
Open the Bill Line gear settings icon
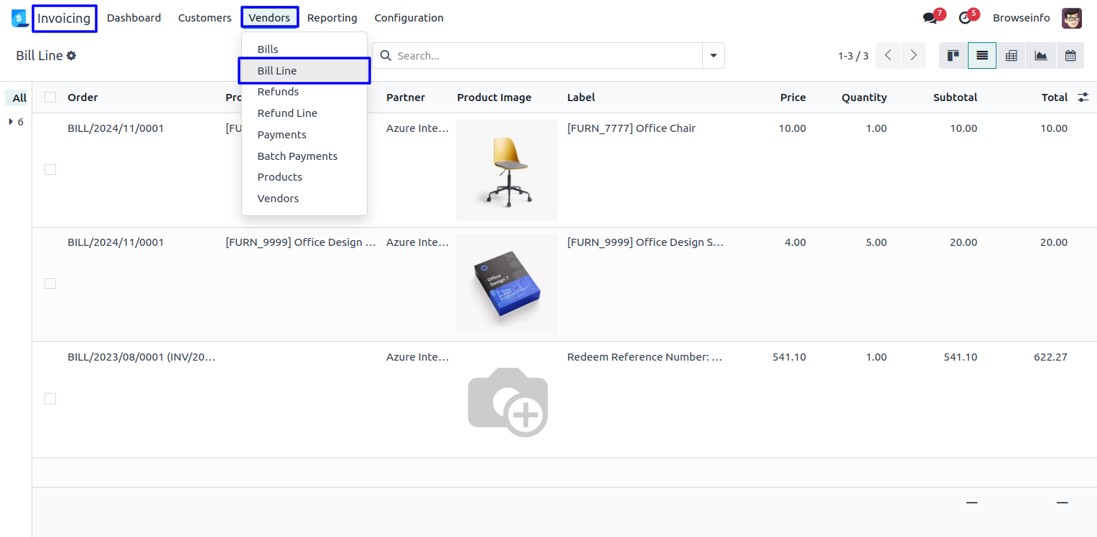tap(71, 56)
